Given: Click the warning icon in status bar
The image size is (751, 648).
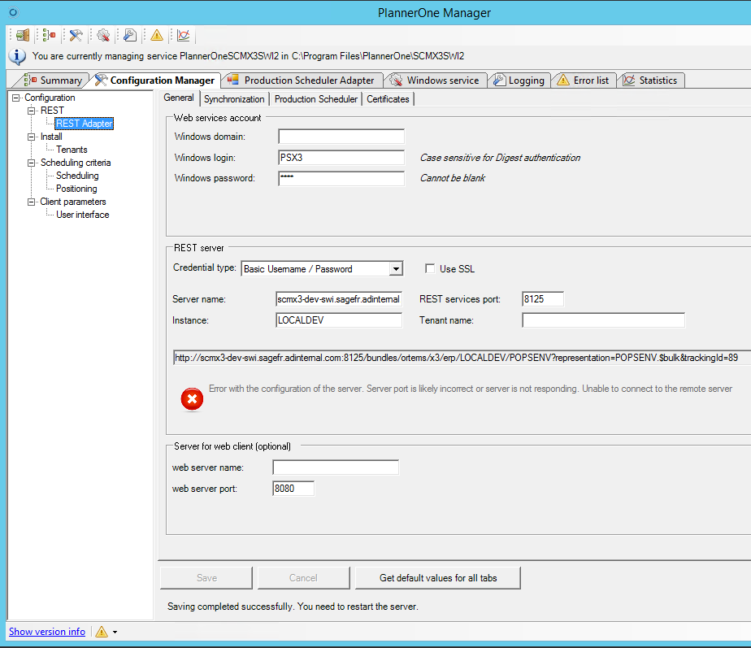Looking at the screenshot, I should point(102,632).
